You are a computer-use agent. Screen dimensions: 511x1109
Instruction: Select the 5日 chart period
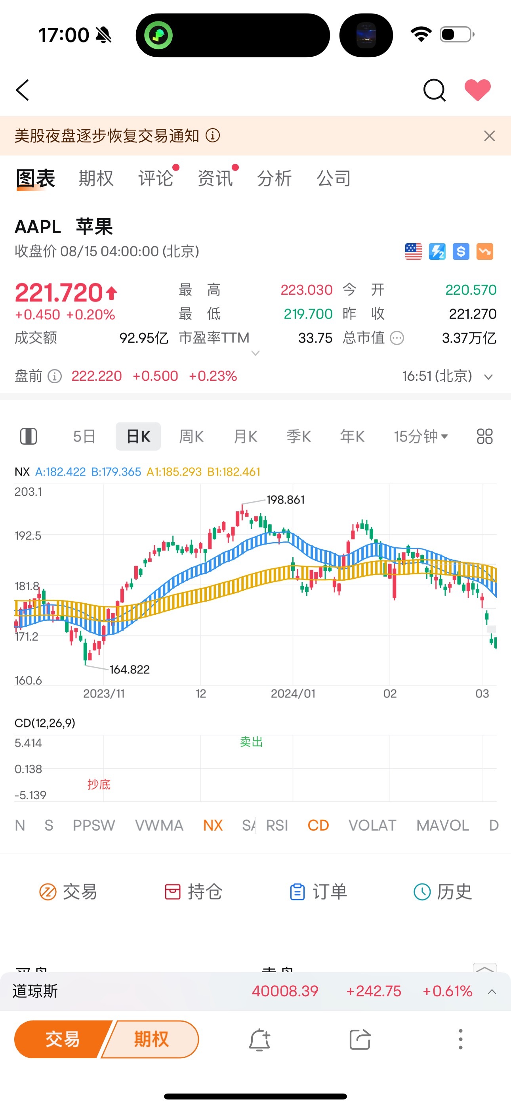[84, 437]
